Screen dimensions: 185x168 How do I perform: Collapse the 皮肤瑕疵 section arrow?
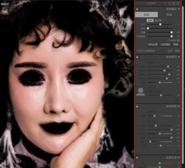(179, 106)
